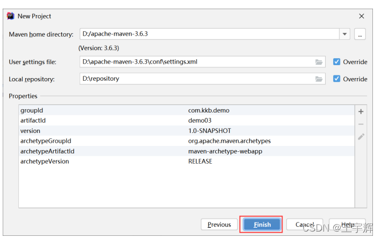Click the Maven home directory field
Image resolution: width=381 pixels, height=238 pixels.
209,34
